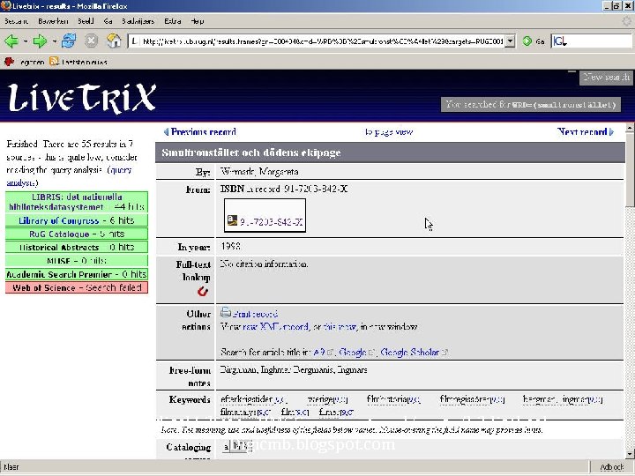The width and height of the screenshot is (635, 476).
Task: Open the Help menu
Action: click(x=198, y=21)
